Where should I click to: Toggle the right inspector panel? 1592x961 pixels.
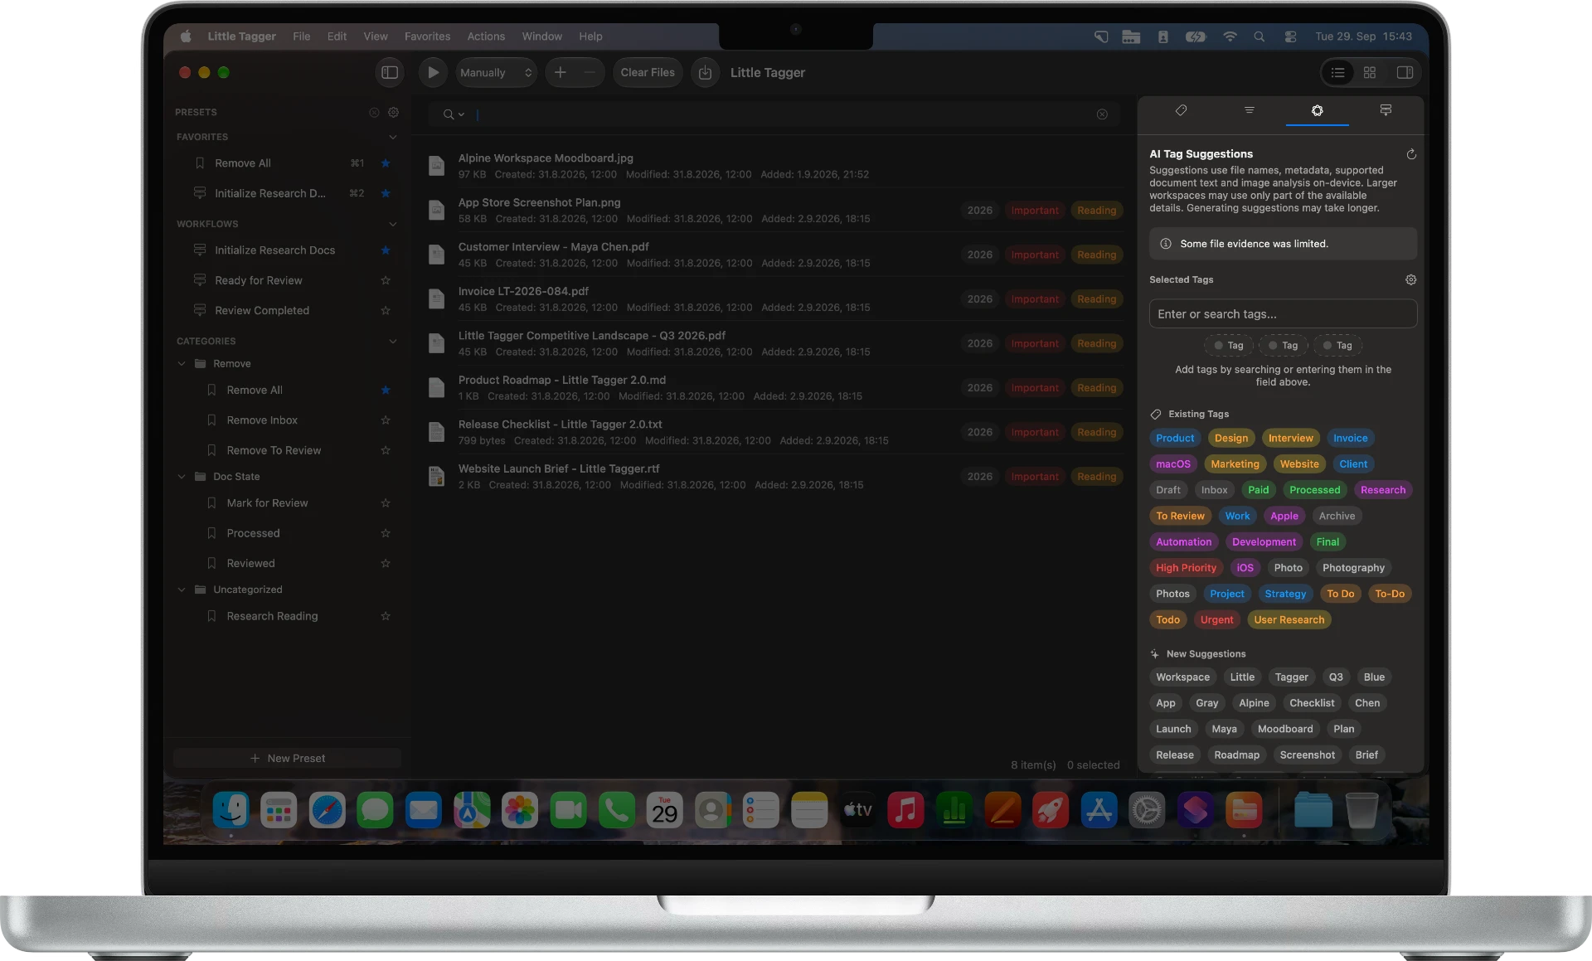point(1405,73)
